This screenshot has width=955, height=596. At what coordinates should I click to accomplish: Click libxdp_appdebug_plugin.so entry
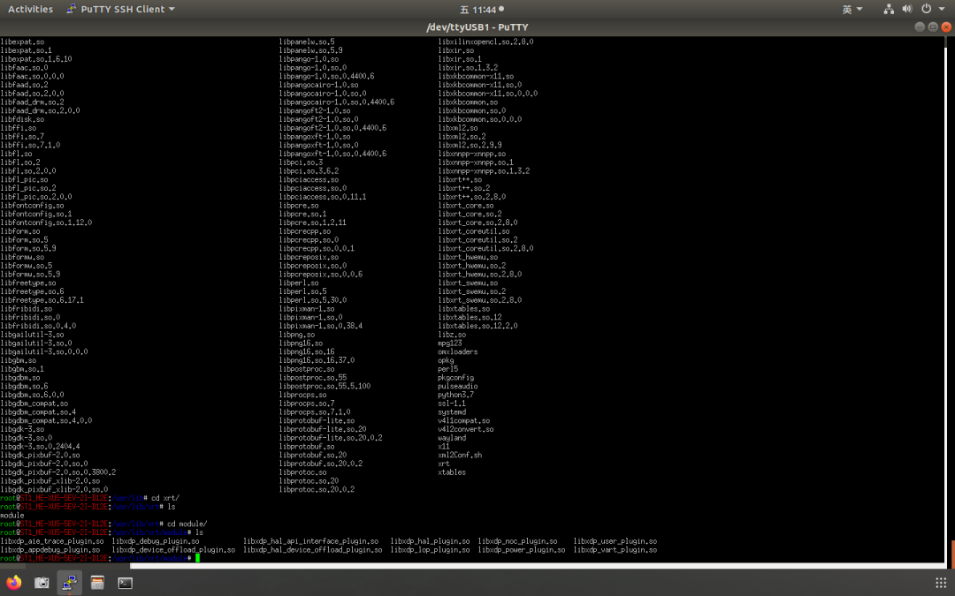click(x=50, y=550)
